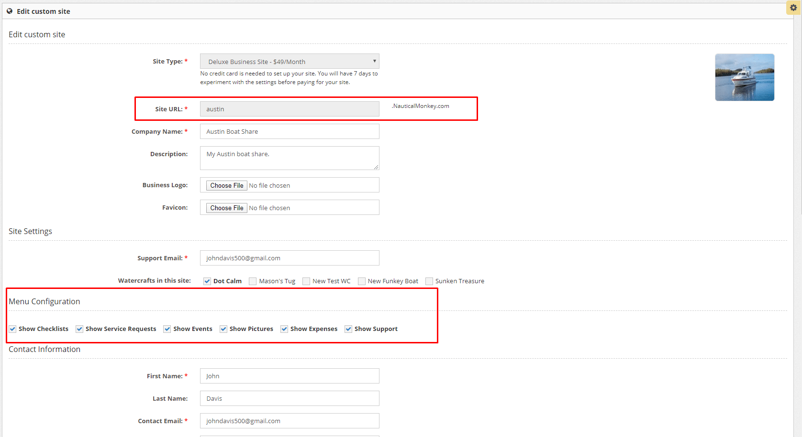Click the globe icon beside Edit custom site
Image resolution: width=802 pixels, height=437 pixels.
coord(10,11)
